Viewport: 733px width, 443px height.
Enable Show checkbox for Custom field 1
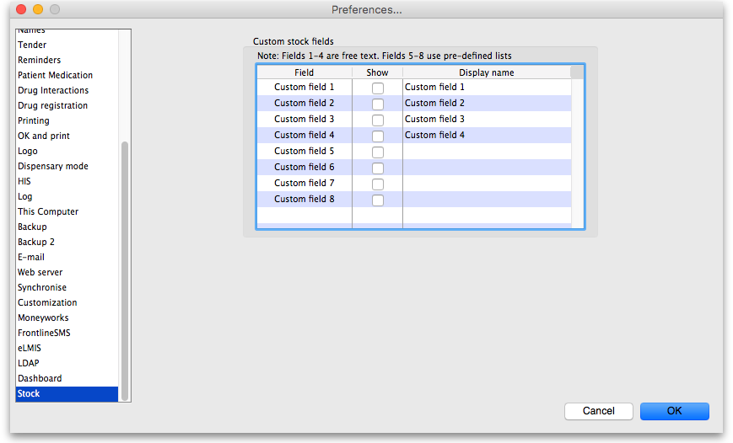tap(378, 88)
